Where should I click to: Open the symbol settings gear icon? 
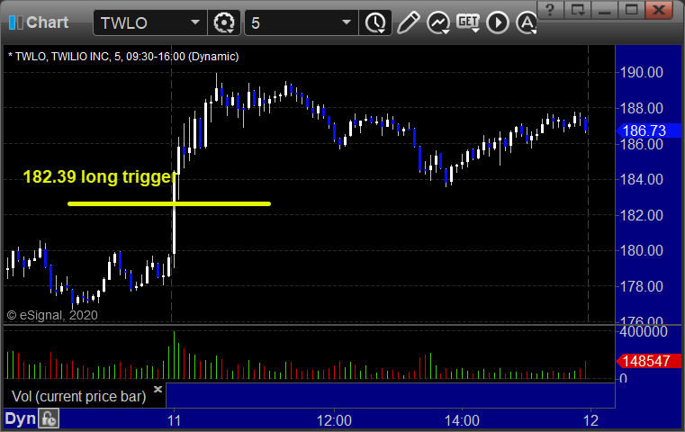click(x=224, y=22)
